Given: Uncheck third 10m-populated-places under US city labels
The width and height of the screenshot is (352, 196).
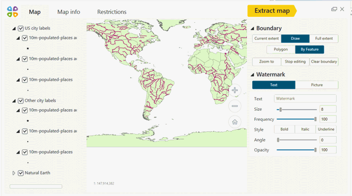Looking at the screenshot, I should [x=25, y=80].
